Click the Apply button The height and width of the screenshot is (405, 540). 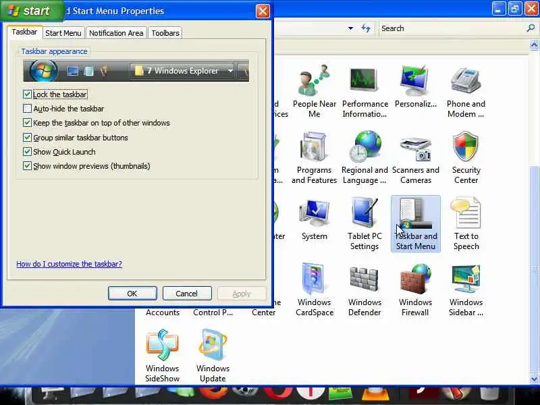pyautogui.click(x=242, y=294)
